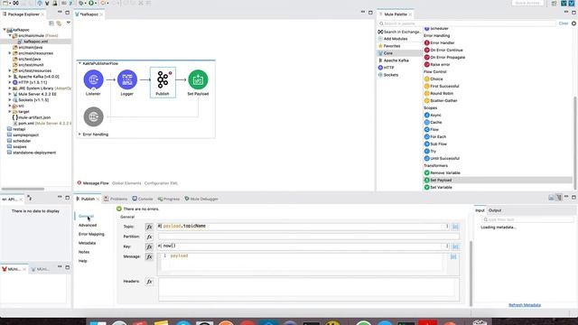The image size is (578, 325).
Task: Pick Scatter-Gather from palette
Action: [441, 100]
